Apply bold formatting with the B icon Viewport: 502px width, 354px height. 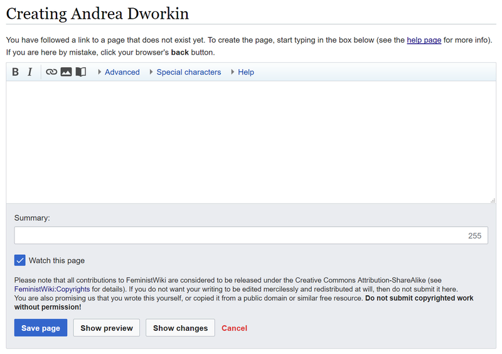click(15, 72)
